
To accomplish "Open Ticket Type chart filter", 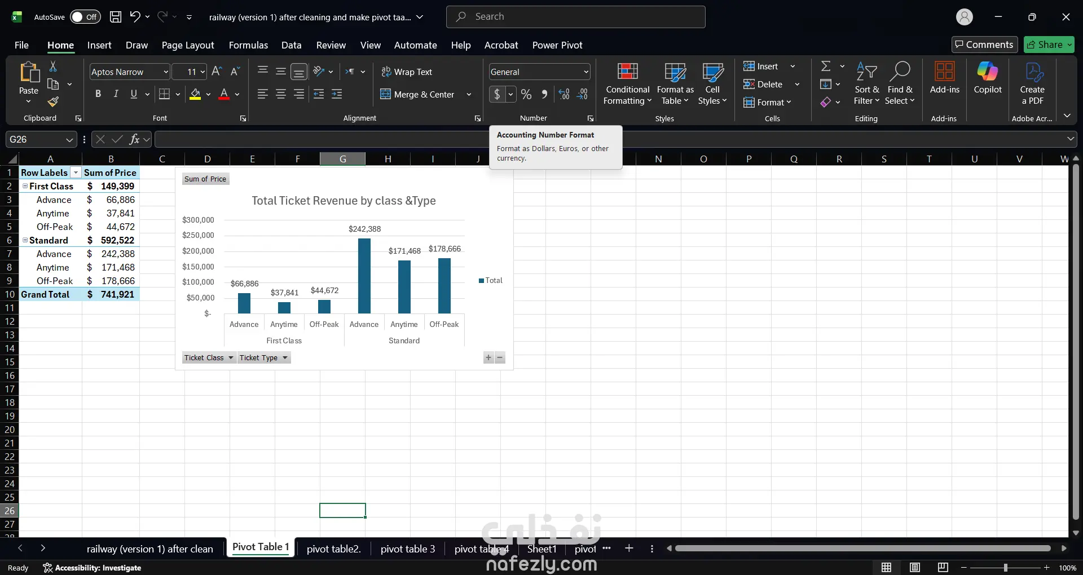I will pos(263,357).
